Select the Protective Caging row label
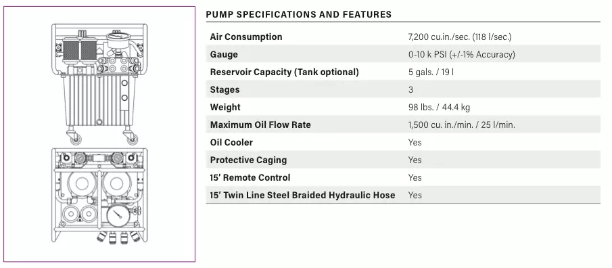612x268 pixels. [x=248, y=160]
